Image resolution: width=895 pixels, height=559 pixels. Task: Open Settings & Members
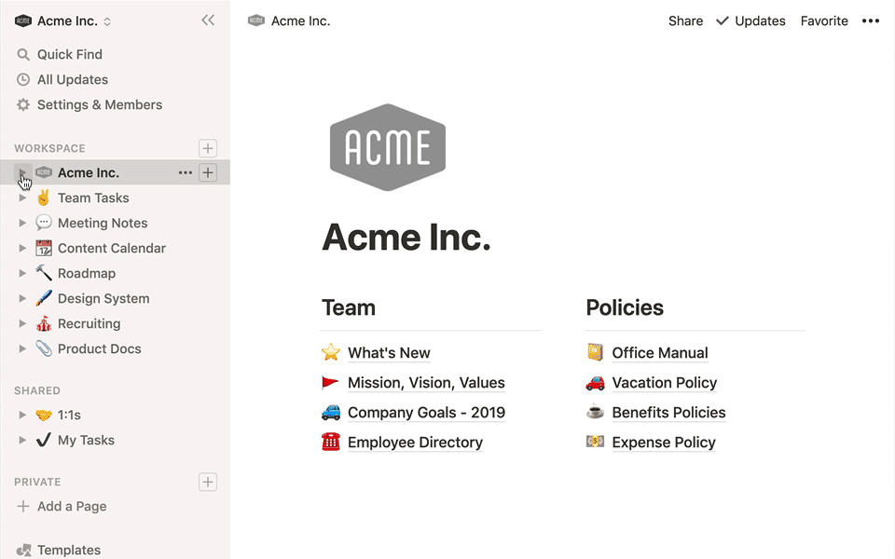pyautogui.click(x=99, y=104)
